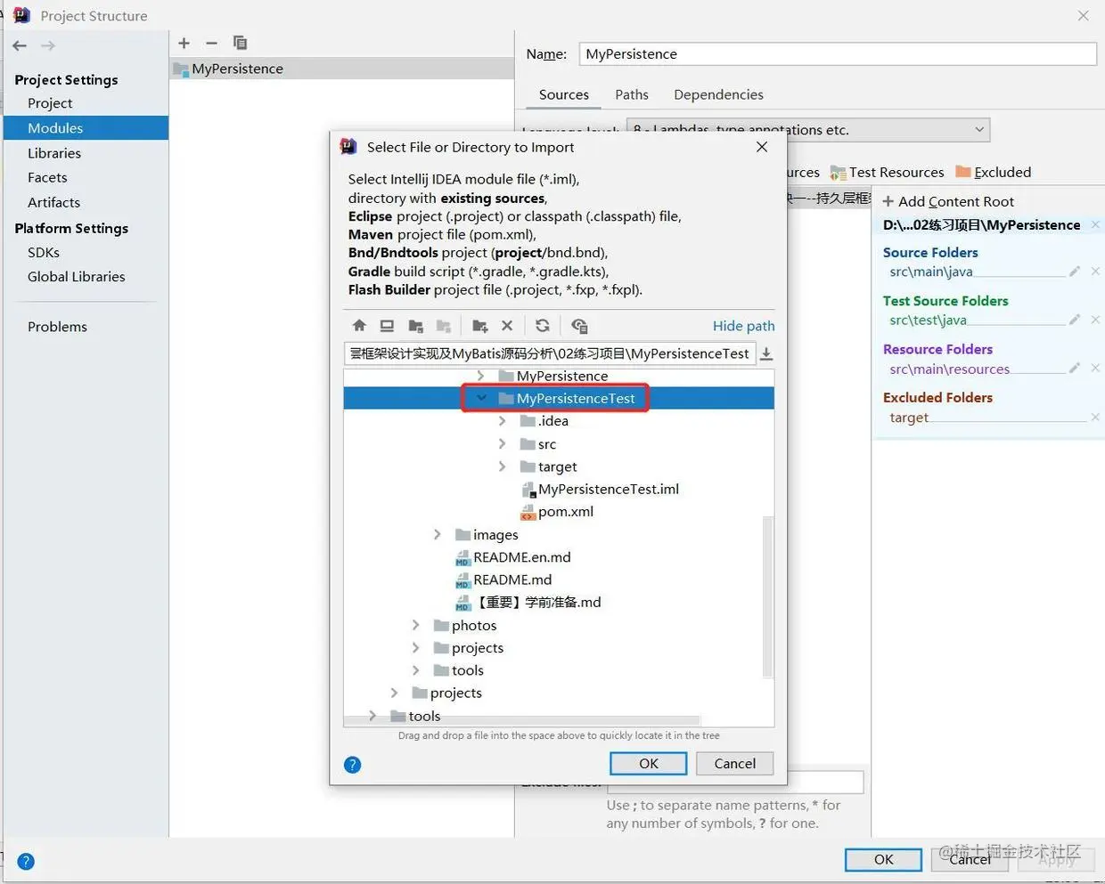Remove the target excluded folder
This screenshot has height=884, width=1105.
(1095, 417)
